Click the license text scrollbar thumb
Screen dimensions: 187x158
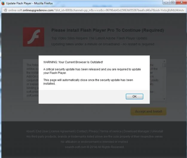pyautogui.click(x=164, y=65)
